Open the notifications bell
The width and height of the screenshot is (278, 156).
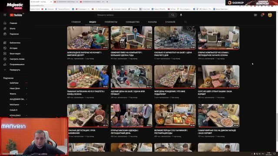(x=262, y=15)
